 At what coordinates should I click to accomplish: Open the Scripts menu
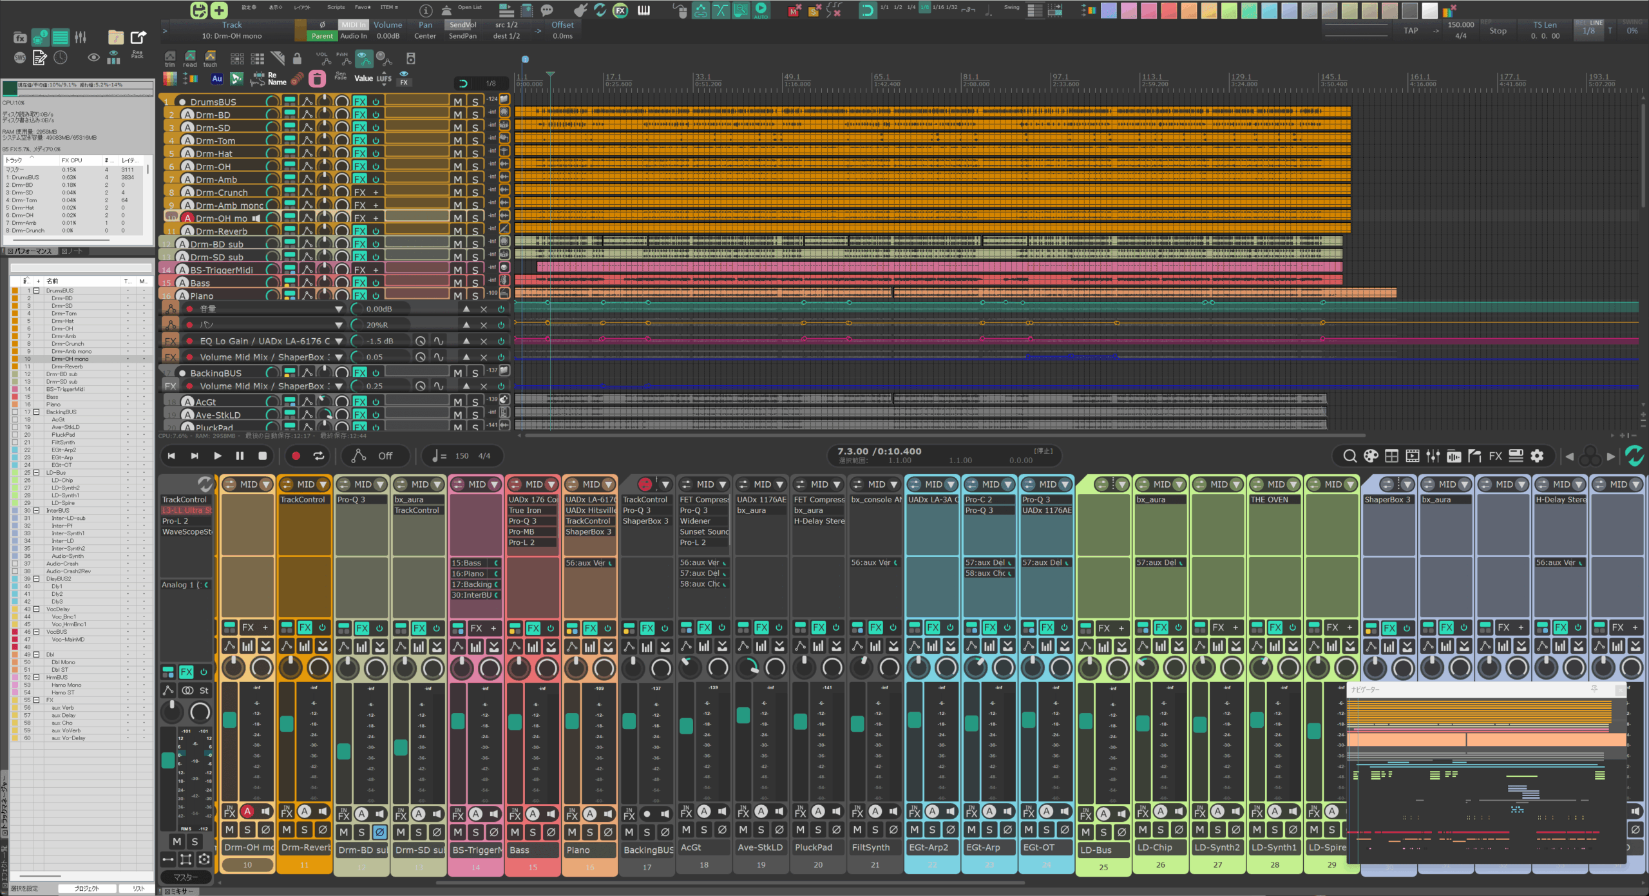336,8
